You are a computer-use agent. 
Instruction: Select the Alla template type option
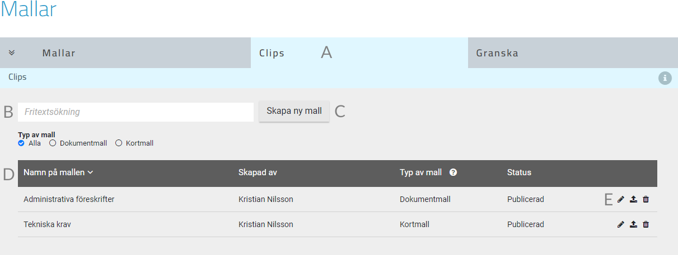click(21, 143)
